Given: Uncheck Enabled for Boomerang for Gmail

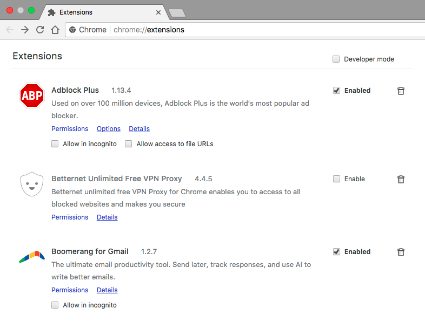Looking at the screenshot, I should tap(336, 252).
